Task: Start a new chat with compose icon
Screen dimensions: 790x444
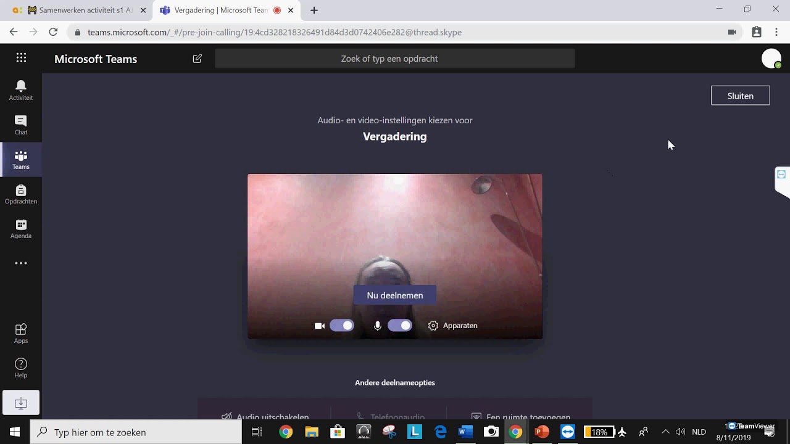Action: click(x=197, y=59)
